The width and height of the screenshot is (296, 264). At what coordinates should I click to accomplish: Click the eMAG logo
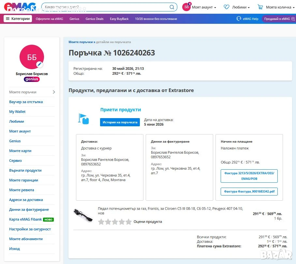click(x=20, y=7)
